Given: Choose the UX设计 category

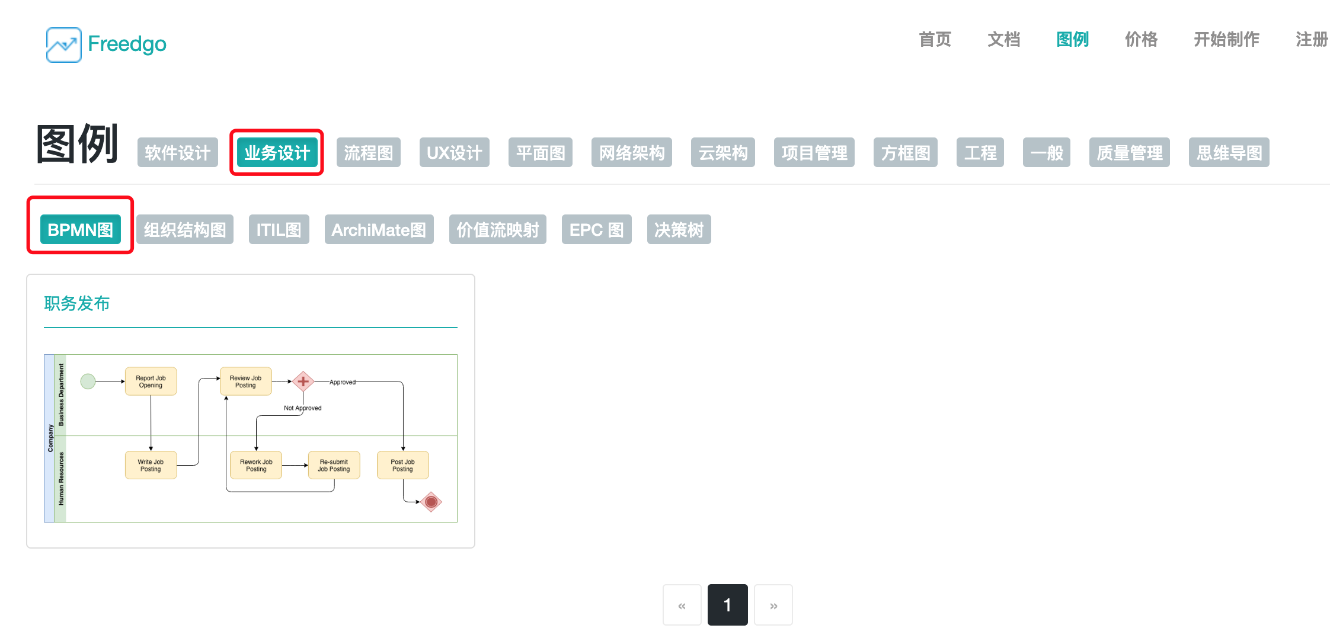Looking at the screenshot, I should (x=455, y=153).
